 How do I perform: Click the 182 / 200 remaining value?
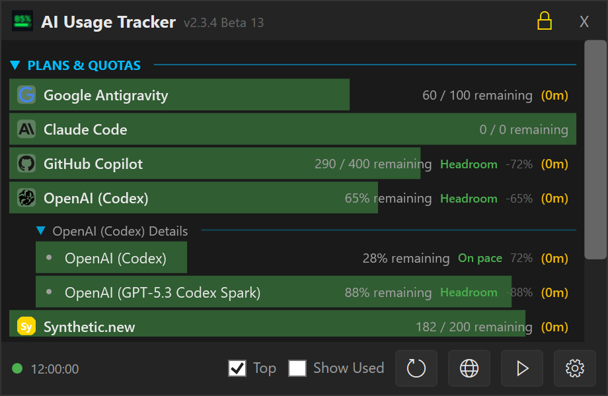coord(474,327)
